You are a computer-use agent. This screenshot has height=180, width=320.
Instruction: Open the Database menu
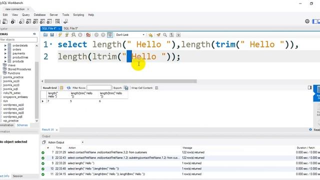39,15
